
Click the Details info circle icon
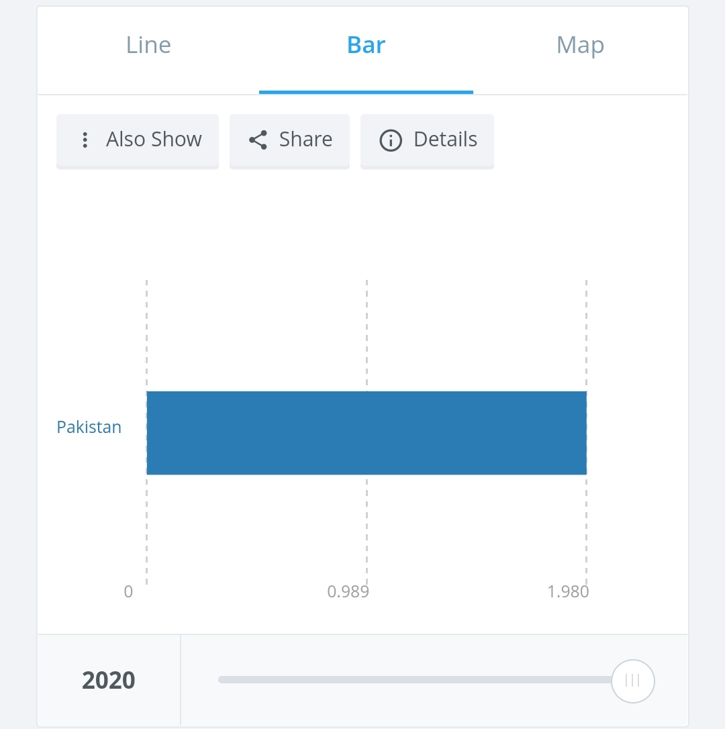tap(391, 140)
